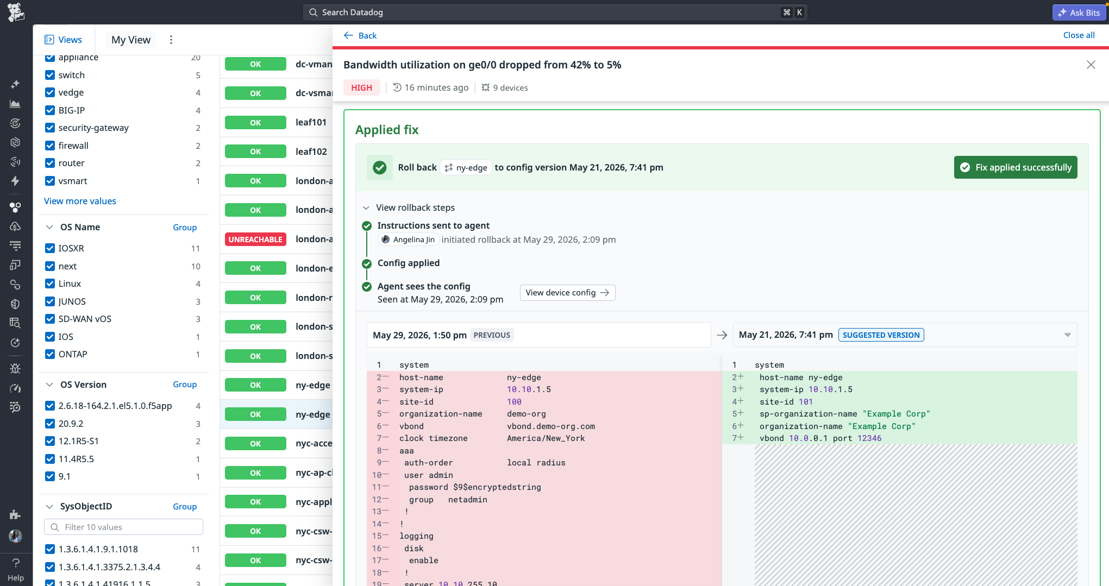Close the bandwidth utilization panel with X
The image size is (1109, 586).
pyautogui.click(x=1091, y=65)
